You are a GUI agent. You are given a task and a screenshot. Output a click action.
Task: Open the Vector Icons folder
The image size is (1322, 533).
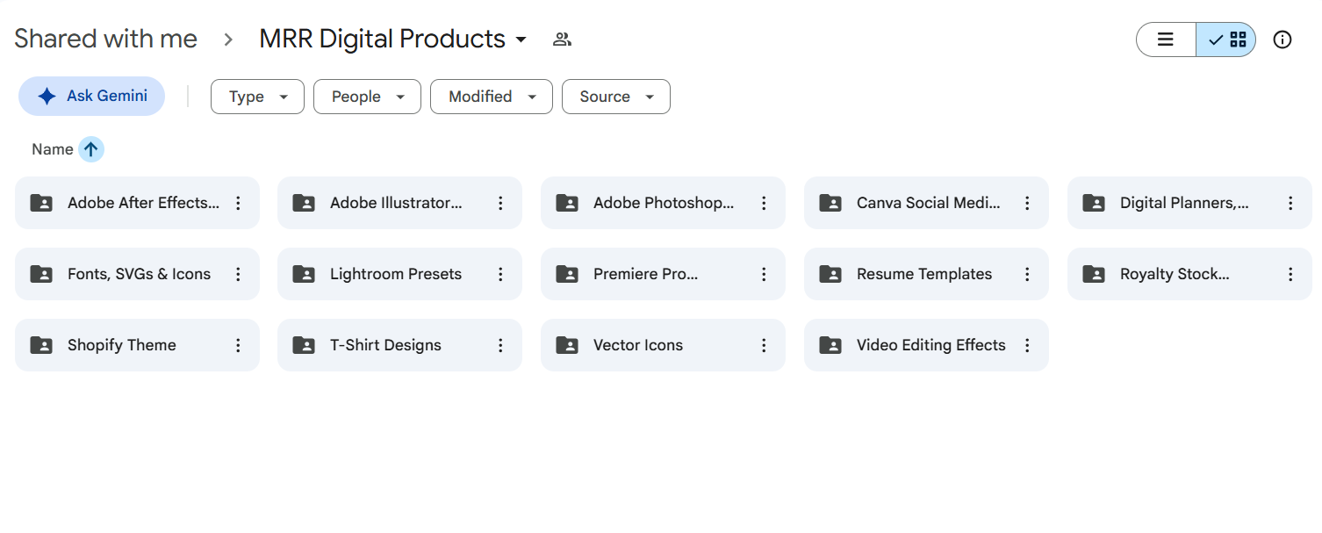click(x=663, y=345)
